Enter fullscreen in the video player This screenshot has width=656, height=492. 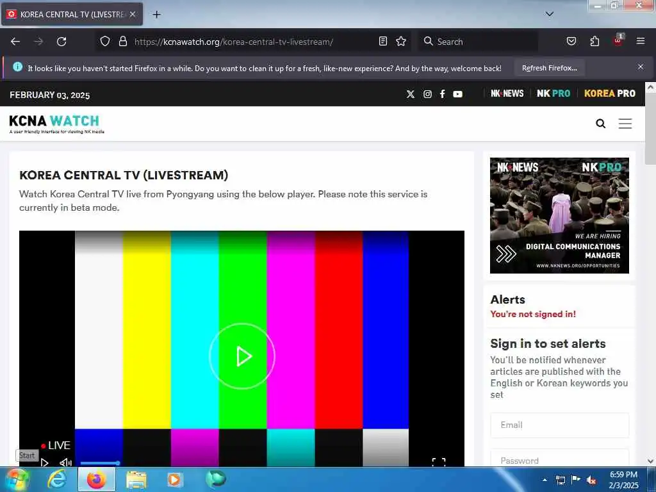coord(438,461)
